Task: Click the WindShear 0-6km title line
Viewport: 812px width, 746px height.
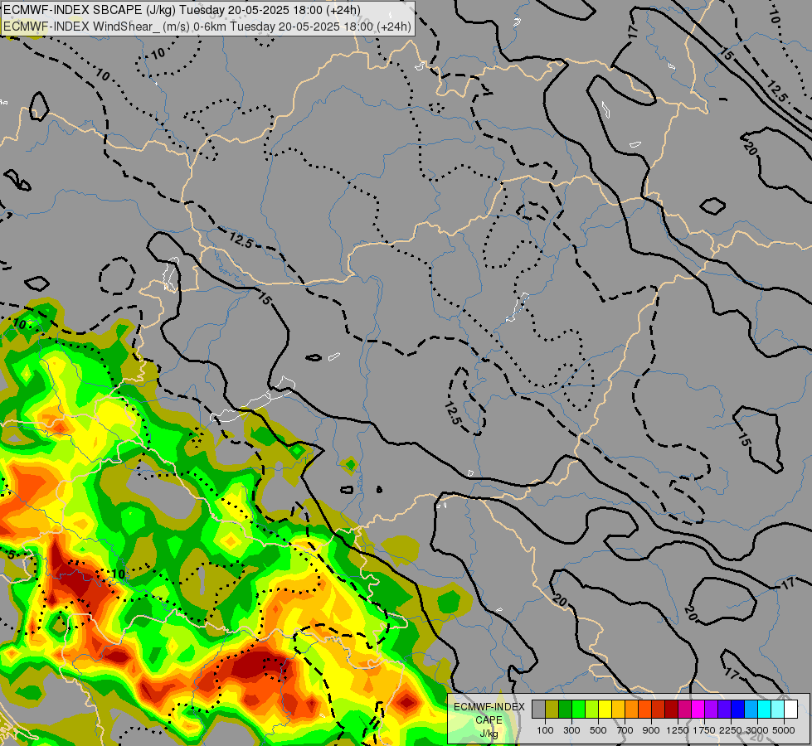Action: coord(207,26)
